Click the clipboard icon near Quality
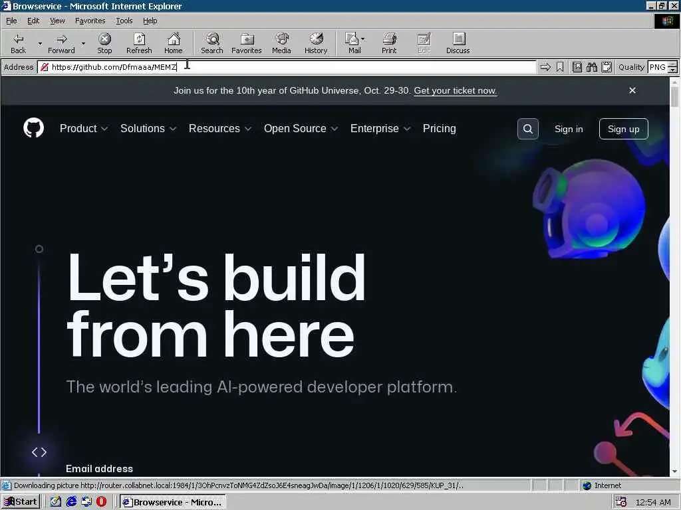The height and width of the screenshot is (510, 681). [607, 67]
